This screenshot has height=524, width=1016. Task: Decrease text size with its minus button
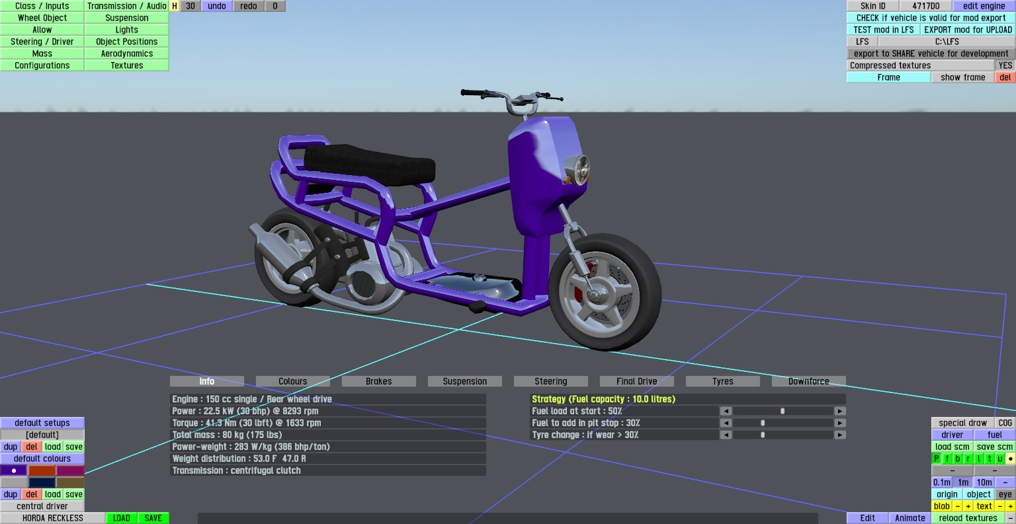pyautogui.click(x=1000, y=506)
